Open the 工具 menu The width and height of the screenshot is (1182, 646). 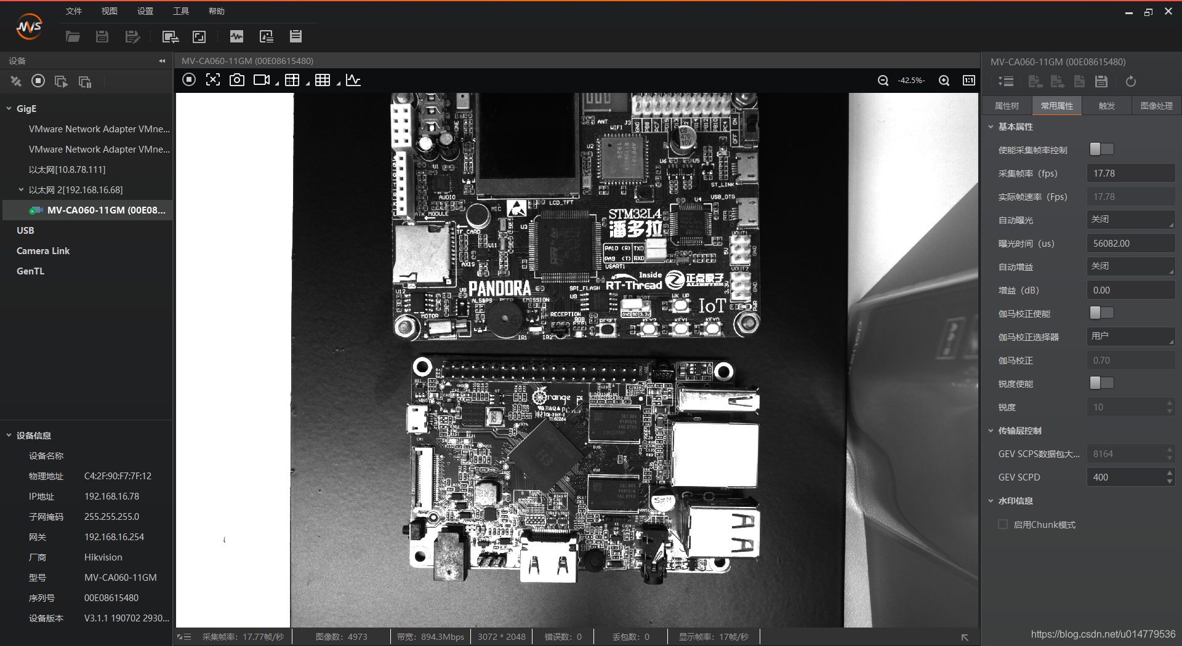[180, 11]
